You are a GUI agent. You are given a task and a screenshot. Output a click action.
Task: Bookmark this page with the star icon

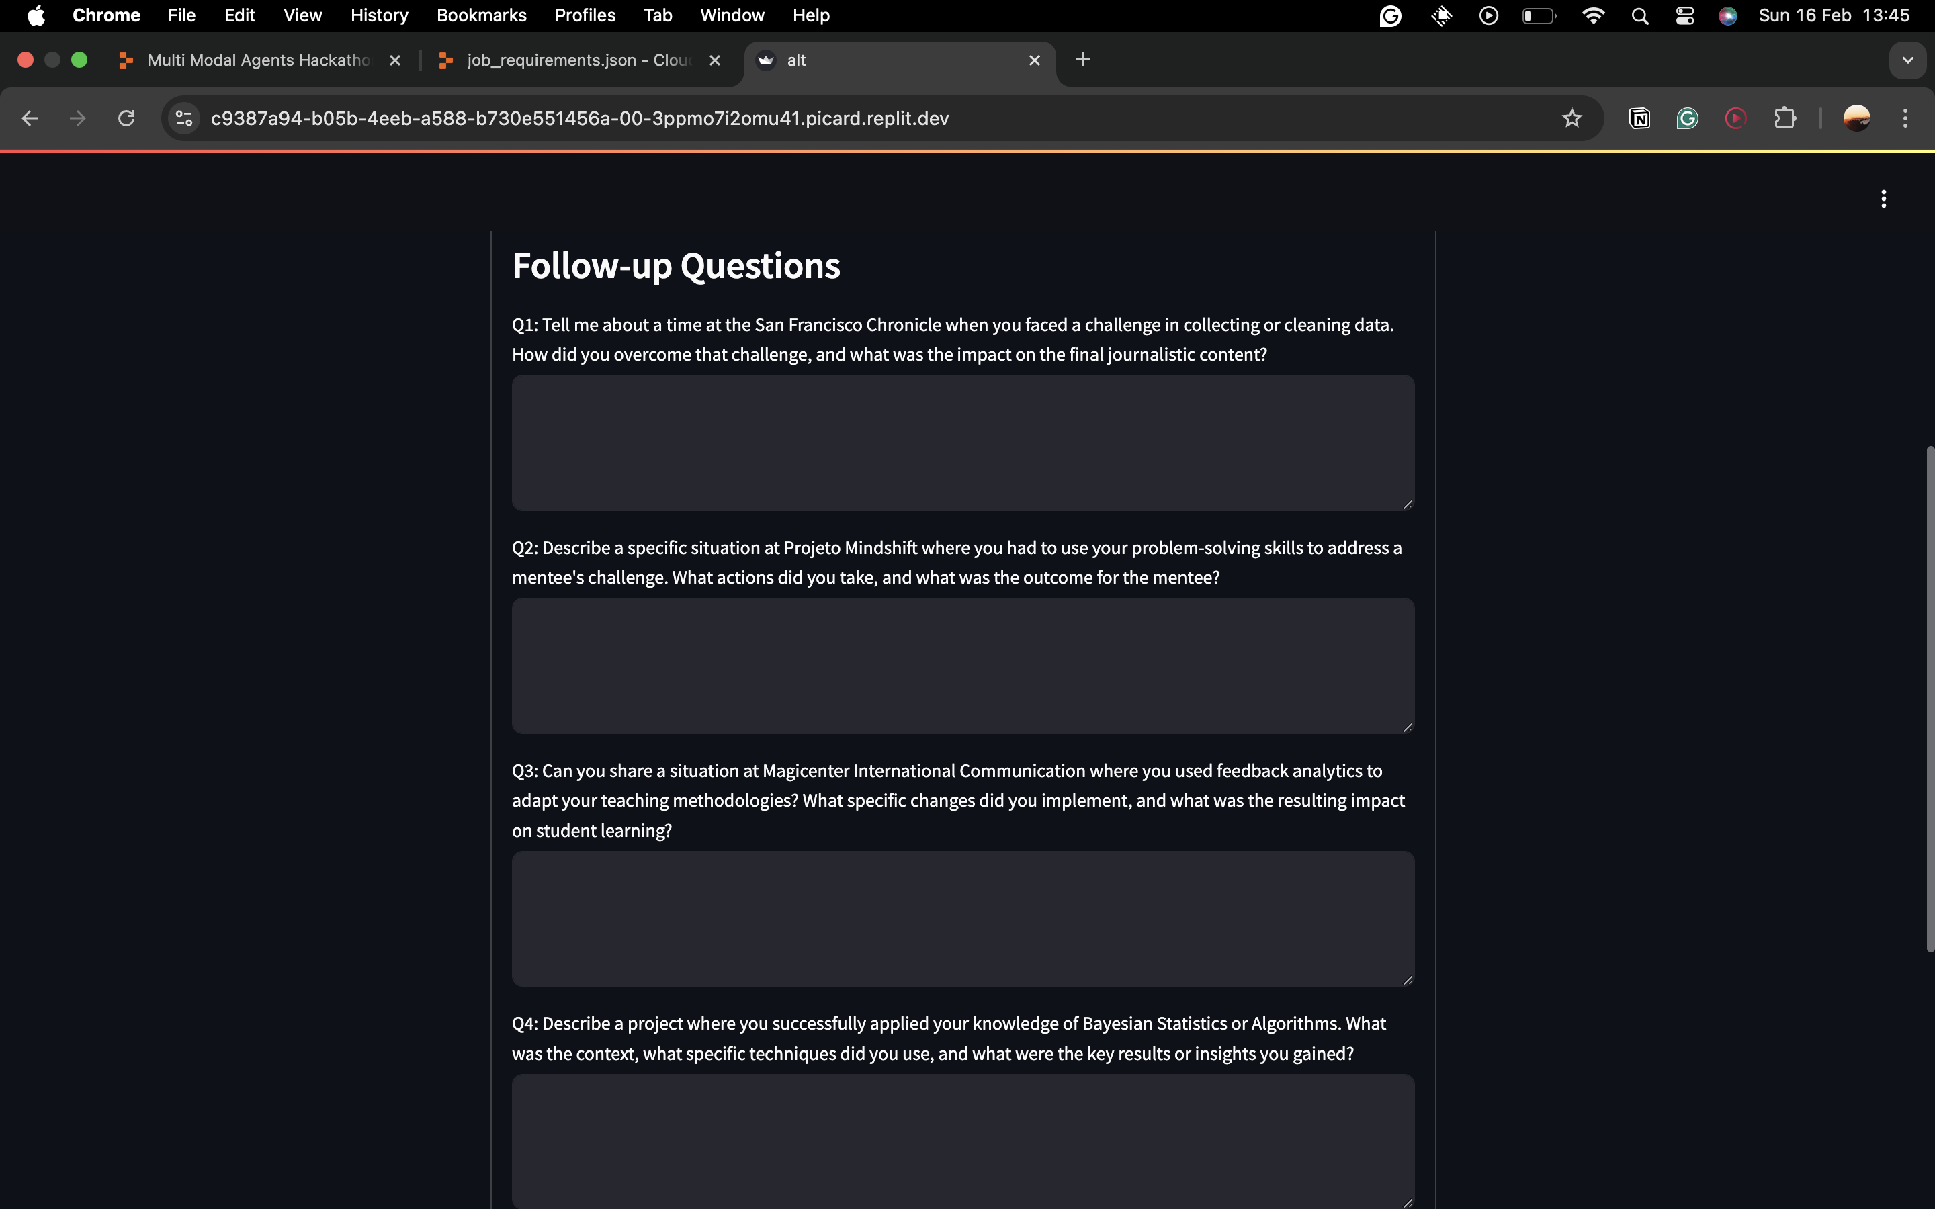(1572, 118)
